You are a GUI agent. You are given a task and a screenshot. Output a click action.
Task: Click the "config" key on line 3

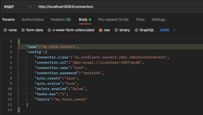point(35,52)
